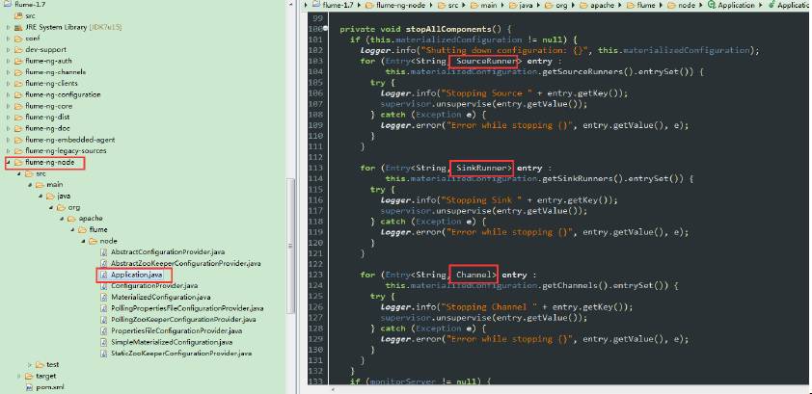Select flume-ng-configuration in the project tree
The width and height of the screenshot is (812, 394).
coord(63,94)
